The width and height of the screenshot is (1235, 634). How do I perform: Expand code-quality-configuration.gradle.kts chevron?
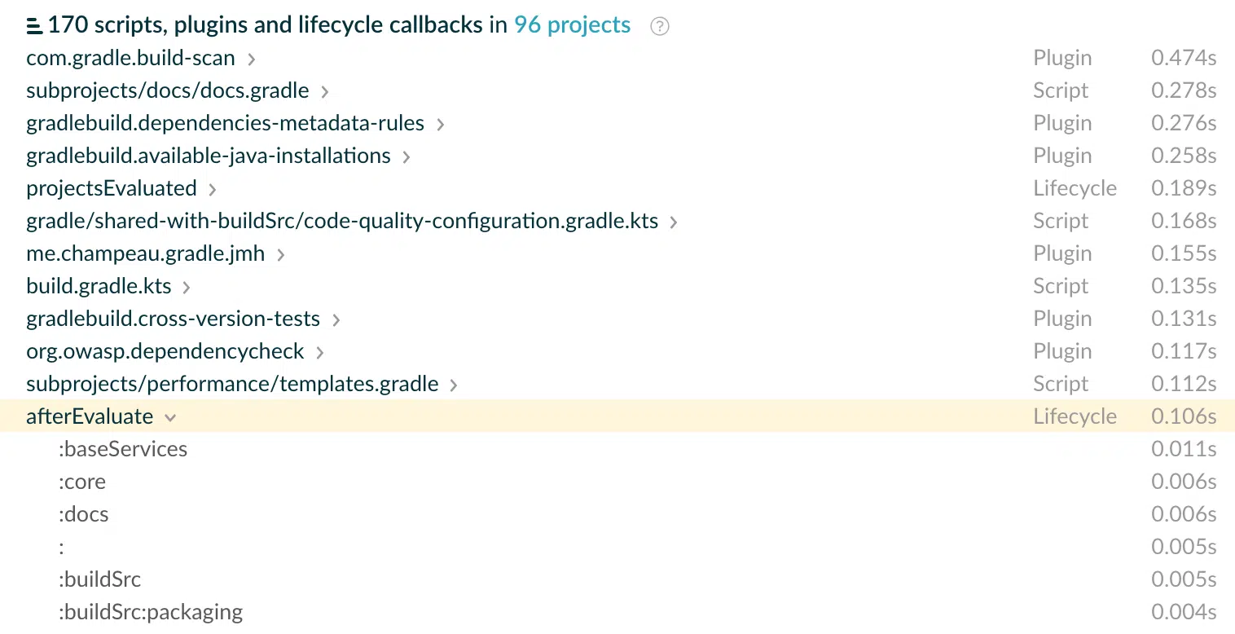tap(674, 222)
